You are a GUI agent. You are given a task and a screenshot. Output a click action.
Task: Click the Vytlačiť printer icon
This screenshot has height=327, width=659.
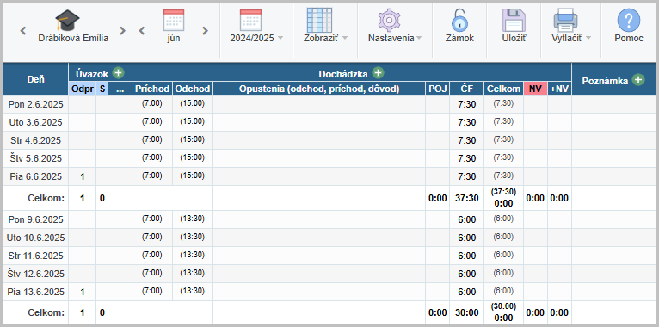pyautogui.click(x=566, y=20)
